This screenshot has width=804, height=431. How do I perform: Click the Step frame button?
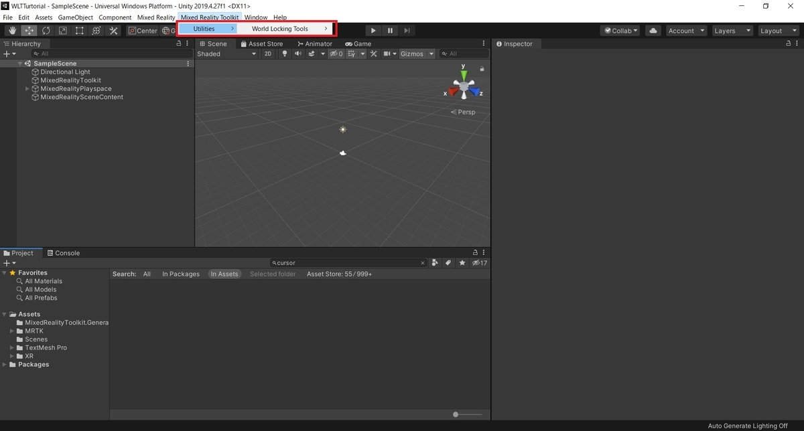(x=407, y=31)
